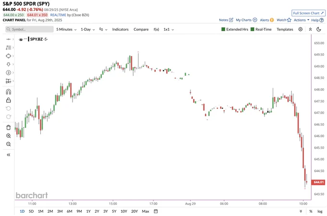Click the REALTIME label link
This screenshot has height=216, width=327.
58,15
